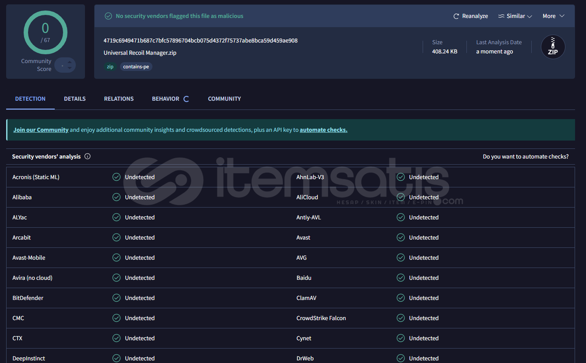Click the check icon in the ALYac row
The width and height of the screenshot is (586, 363).
click(x=116, y=217)
